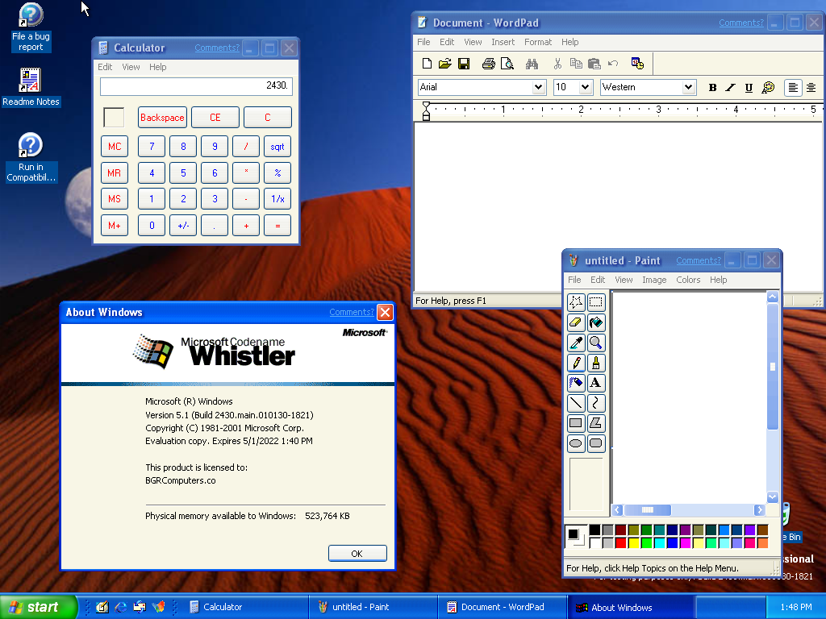Select the Line tool in Paint
The width and height of the screenshot is (826, 619).
pyautogui.click(x=576, y=403)
